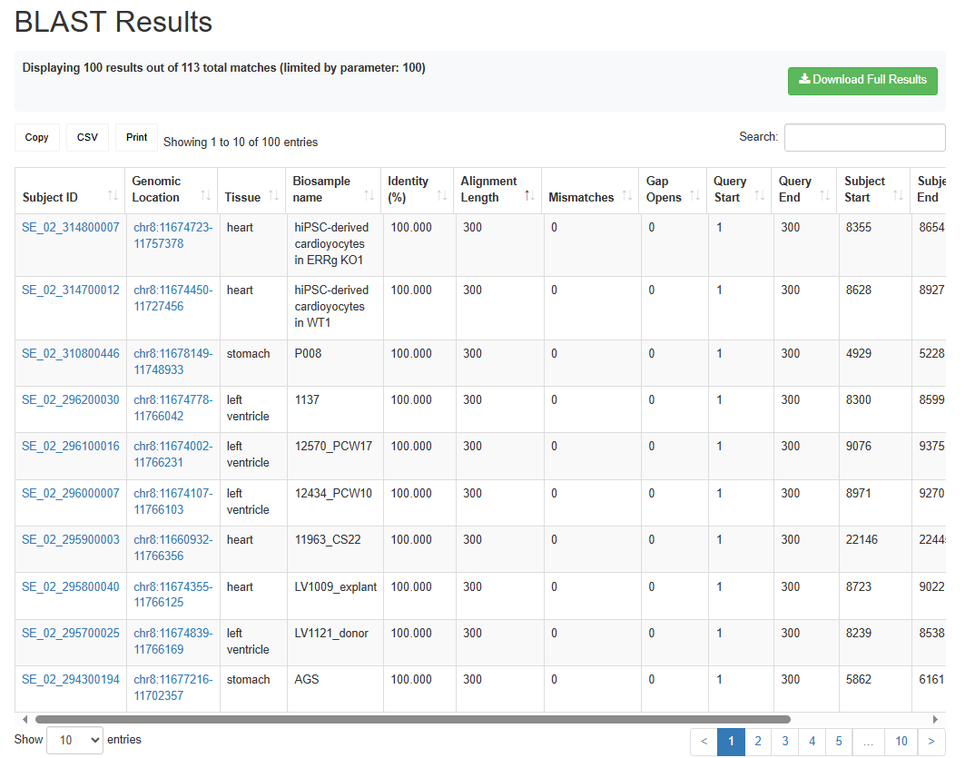The height and width of the screenshot is (758, 965).
Task: Copy the table to clipboard
Action: [x=37, y=137]
